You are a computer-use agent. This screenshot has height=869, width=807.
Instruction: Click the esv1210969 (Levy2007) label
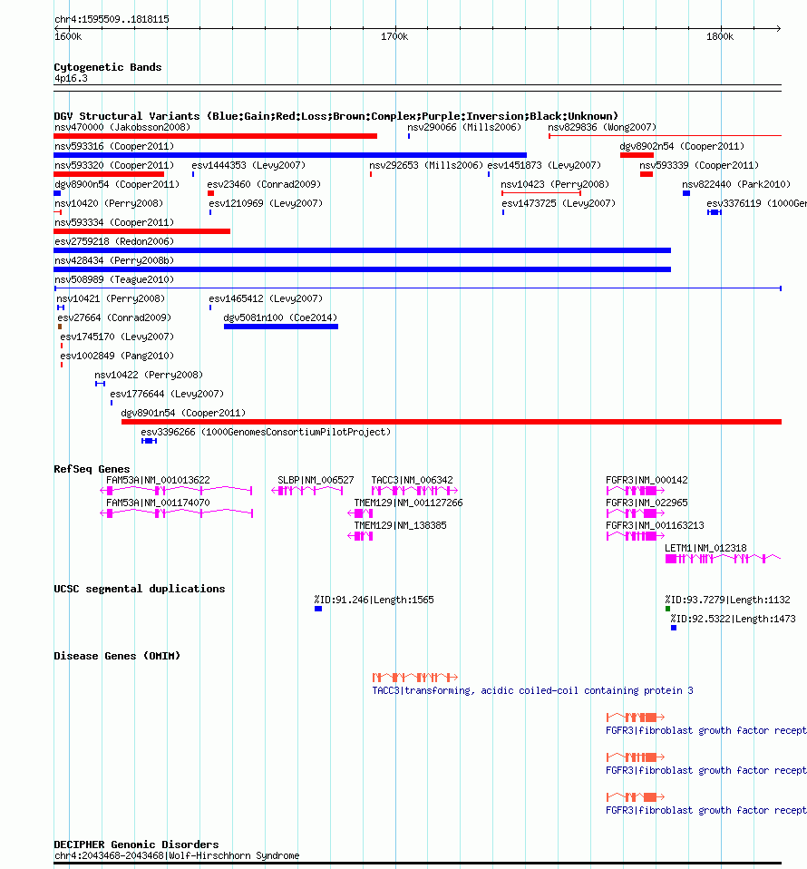tap(266, 203)
